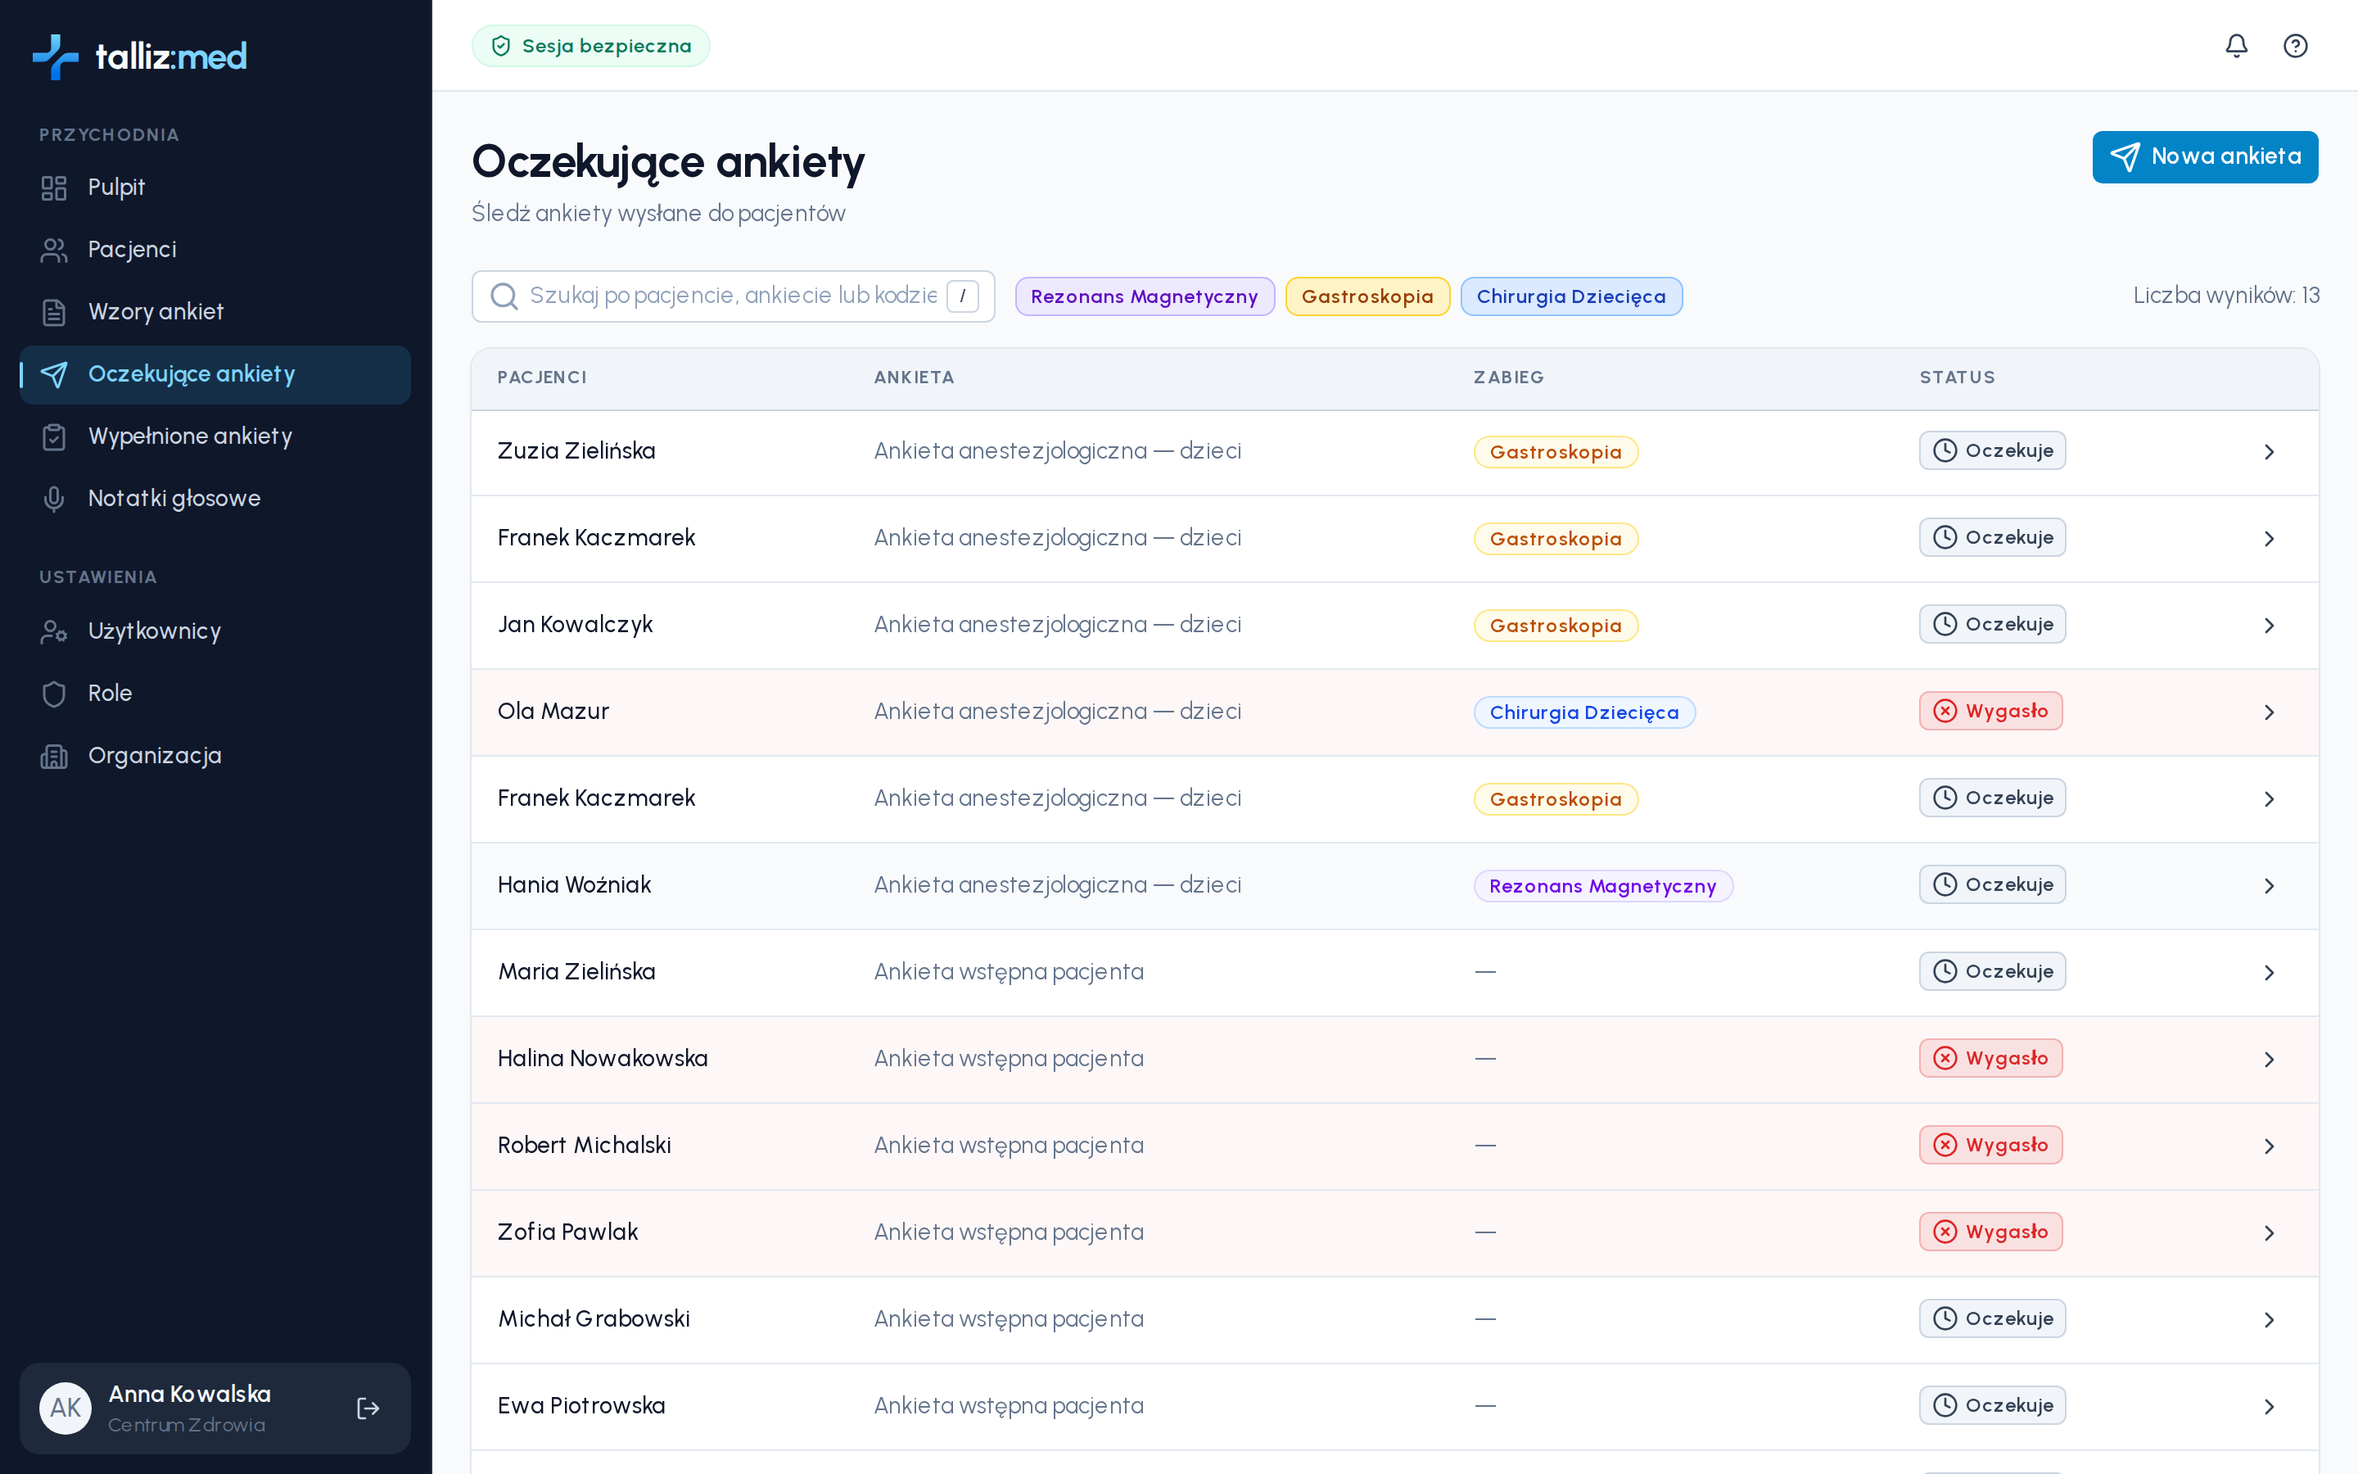Click the Sesja bezpieczna shield badge
Viewport: 2358px width, 1474px height.
tap(590, 46)
